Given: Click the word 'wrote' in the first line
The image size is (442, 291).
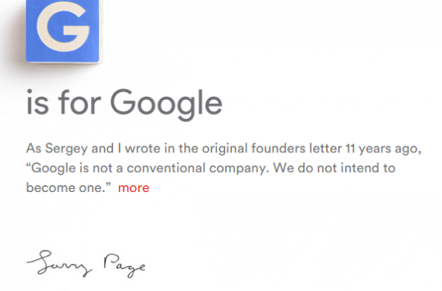Looking at the screenshot, I should pos(143,149).
